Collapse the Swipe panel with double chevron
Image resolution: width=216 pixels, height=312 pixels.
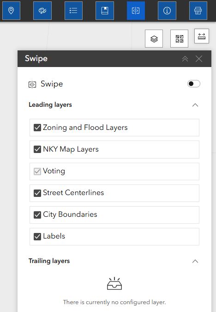click(x=185, y=59)
